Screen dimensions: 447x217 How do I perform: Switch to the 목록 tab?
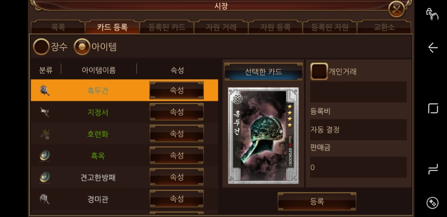(58, 27)
